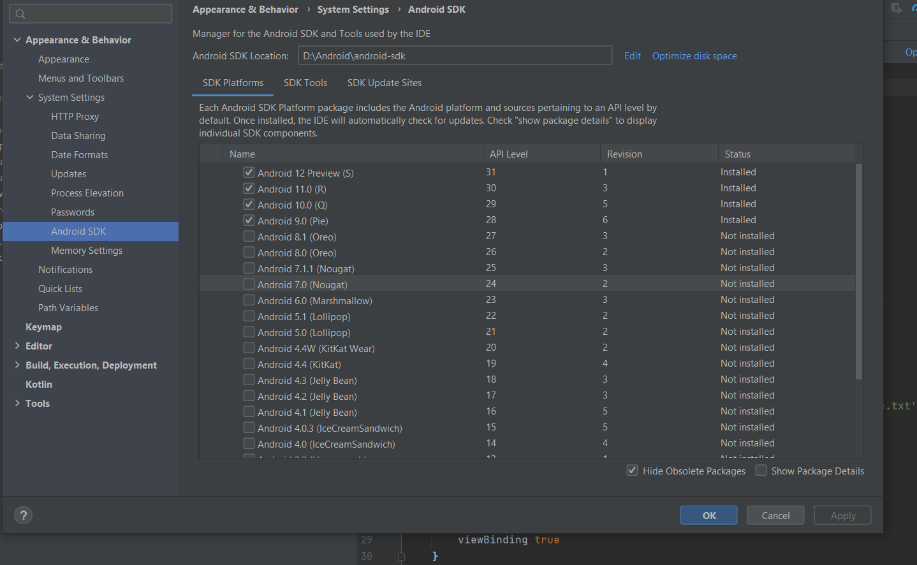Uncheck the Android 12 Preview (S) checkbox

click(x=249, y=172)
